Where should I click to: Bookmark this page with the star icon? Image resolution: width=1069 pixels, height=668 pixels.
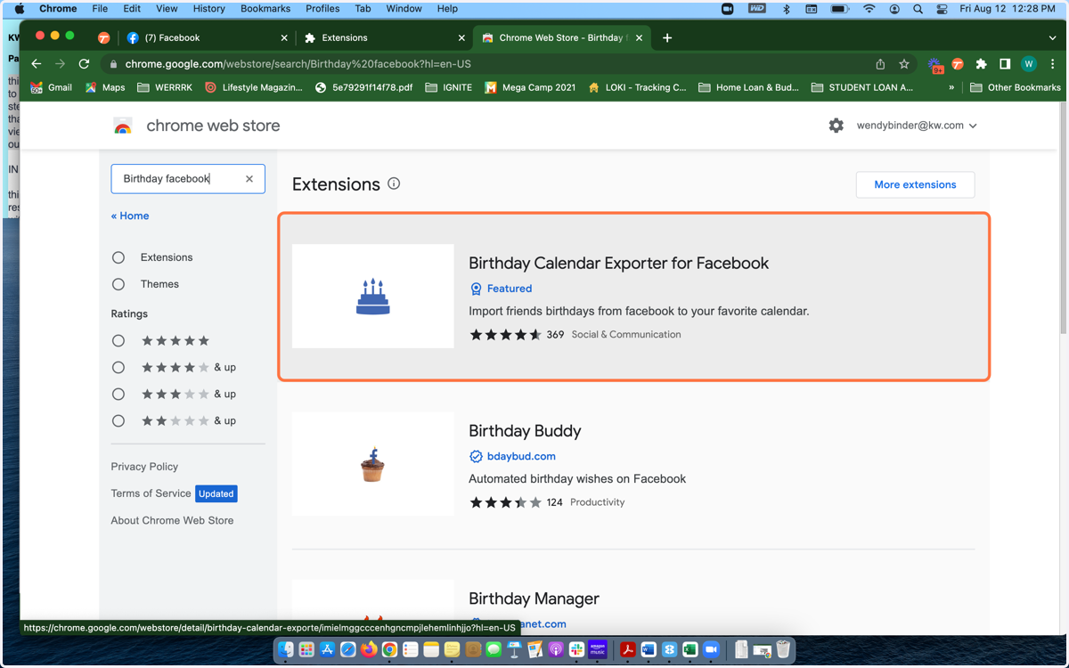click(904, 64)
